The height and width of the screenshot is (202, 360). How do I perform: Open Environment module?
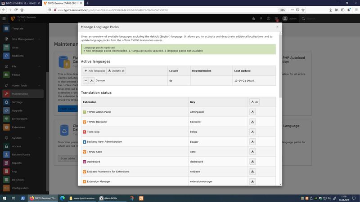tap(23, 119)
